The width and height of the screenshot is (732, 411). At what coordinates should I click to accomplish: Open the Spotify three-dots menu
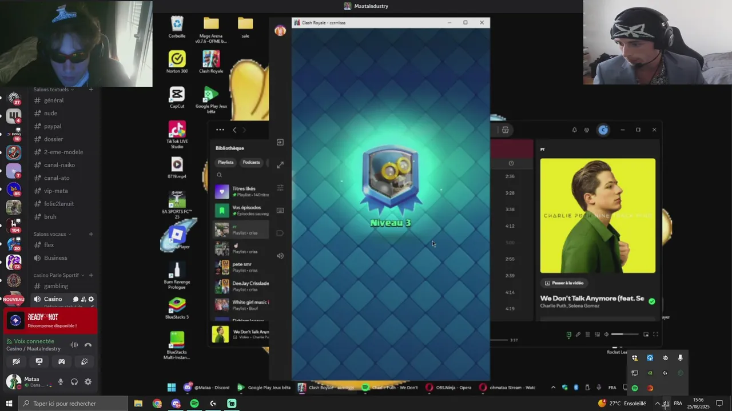click(220, 130)
